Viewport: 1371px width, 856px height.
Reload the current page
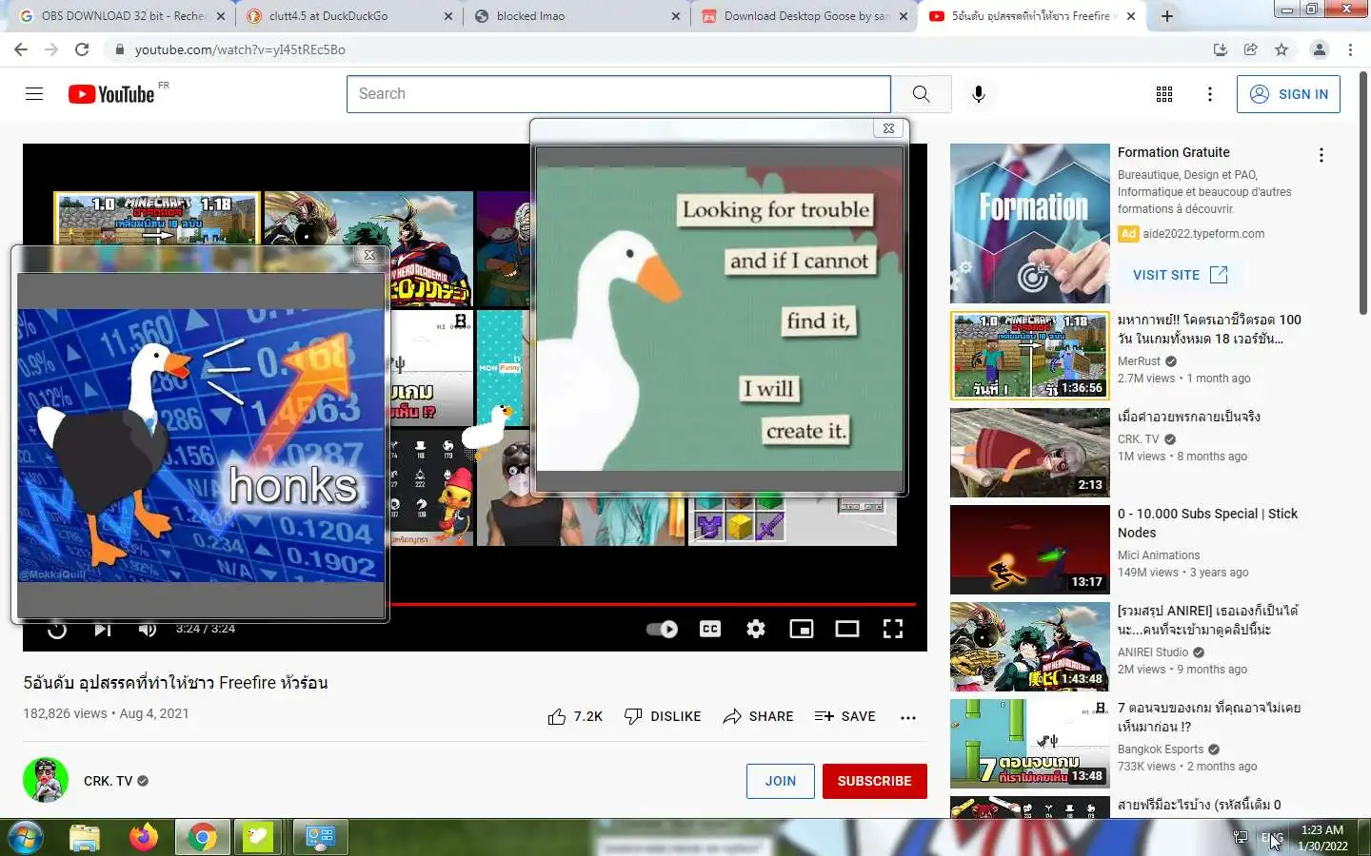(x=82, y=49)
